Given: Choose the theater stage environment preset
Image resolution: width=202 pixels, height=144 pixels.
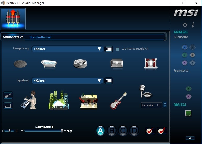Looking at the screenshot, I should 151,63.
